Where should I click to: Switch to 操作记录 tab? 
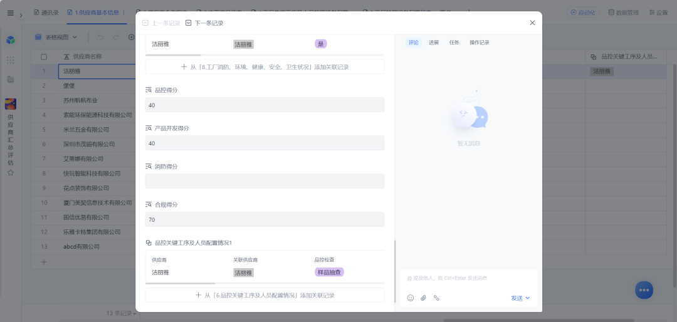point(480,43)
